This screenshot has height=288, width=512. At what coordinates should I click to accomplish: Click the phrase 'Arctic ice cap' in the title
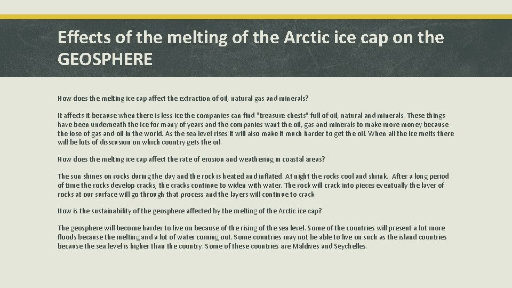click(337, 38)
